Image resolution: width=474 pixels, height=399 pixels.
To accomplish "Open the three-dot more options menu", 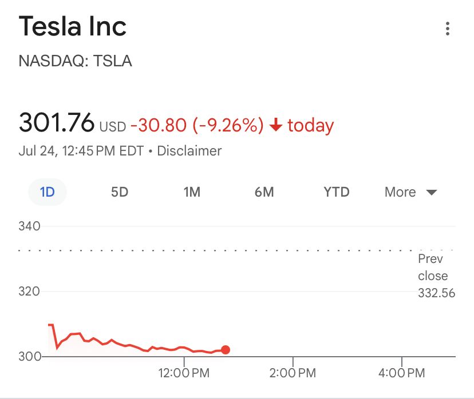I will (x=448, y=29).
